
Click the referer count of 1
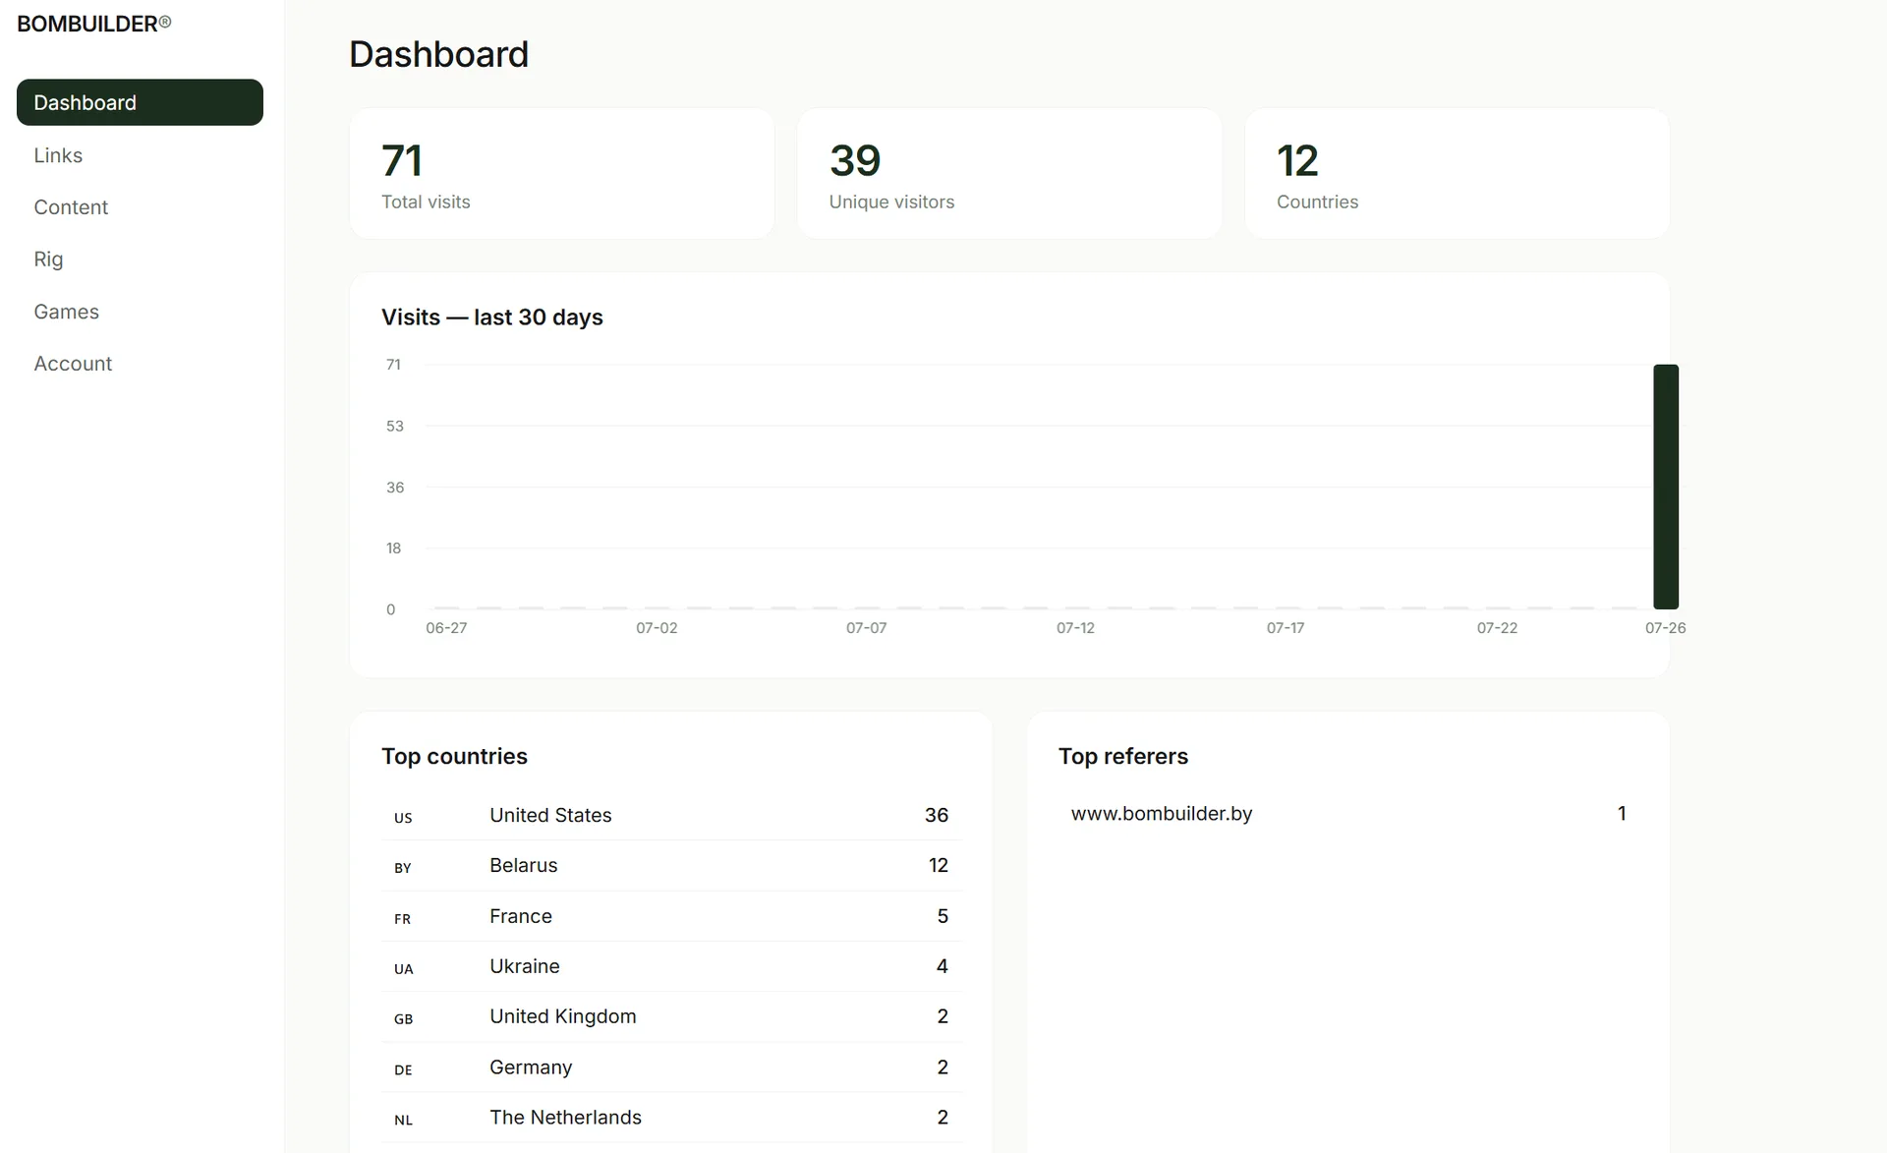[1622, 814]
